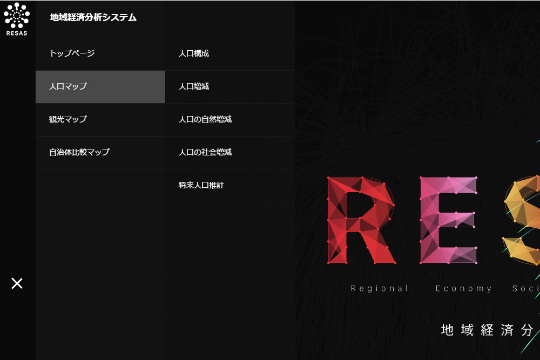
Task: Open 人口の社会増減 submenu link
Action: coord(230,152)
